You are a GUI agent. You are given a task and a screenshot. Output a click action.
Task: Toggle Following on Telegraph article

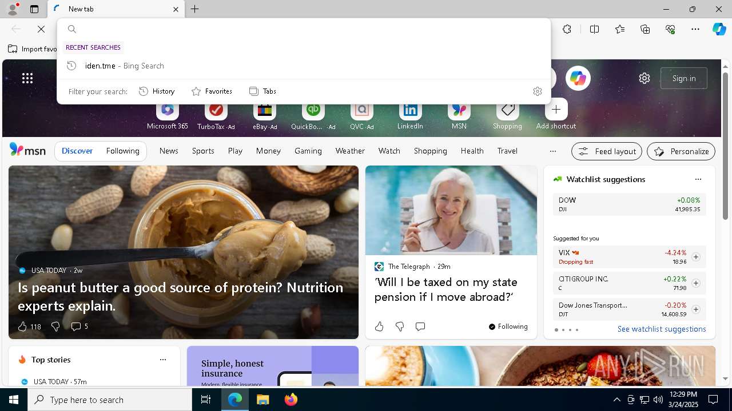(508, 327)
